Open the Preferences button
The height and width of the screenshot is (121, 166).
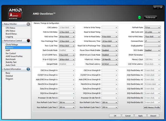tap(151, 17)
